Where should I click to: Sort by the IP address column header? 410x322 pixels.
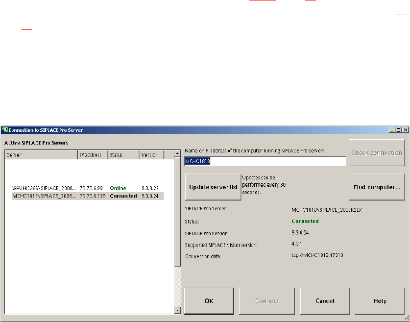[x=93, y=154]
